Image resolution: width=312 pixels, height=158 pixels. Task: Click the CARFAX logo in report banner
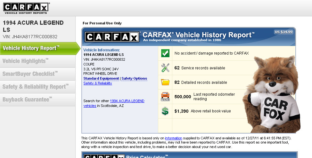(112, 37)
